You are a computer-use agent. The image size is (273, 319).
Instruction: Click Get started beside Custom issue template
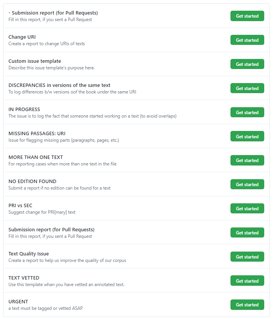coord(247,64)
